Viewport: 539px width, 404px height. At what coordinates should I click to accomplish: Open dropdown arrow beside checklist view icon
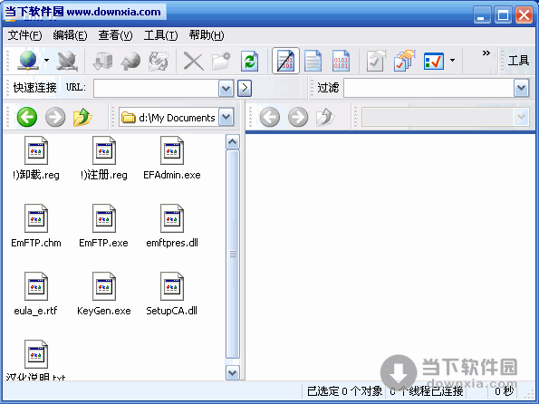pyautogui.click(x=452, y=61)
